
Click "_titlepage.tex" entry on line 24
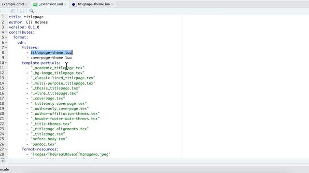(x=48, y=134)
